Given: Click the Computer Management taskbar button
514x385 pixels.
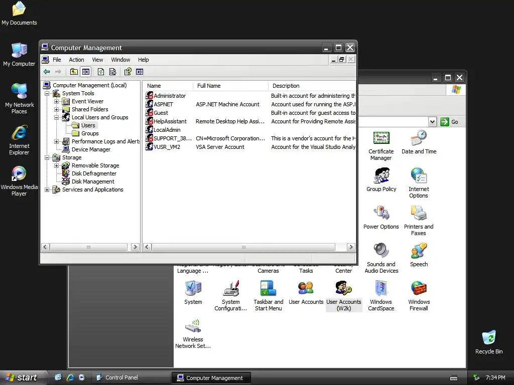Looking at the screenshot, I should (x=211, y=378).
